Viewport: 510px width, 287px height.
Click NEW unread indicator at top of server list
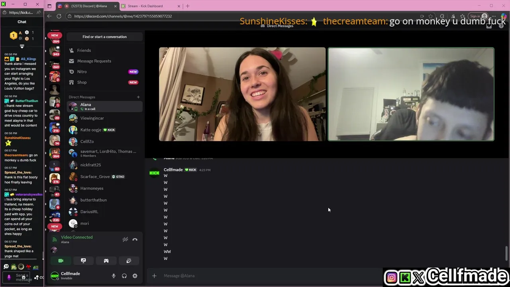coord(55,35)
